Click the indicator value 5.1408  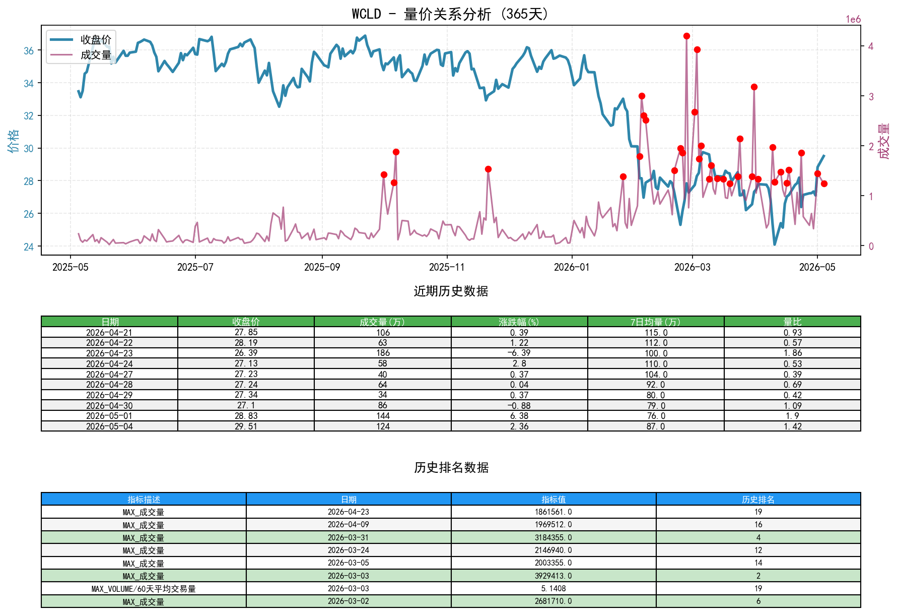[x=554, y=588]
